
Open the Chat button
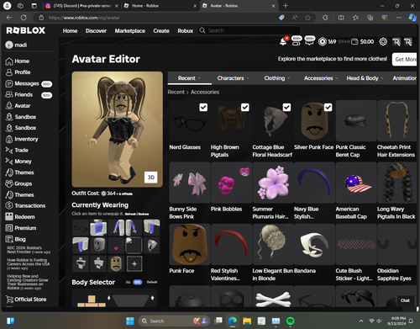pos(405,300)
